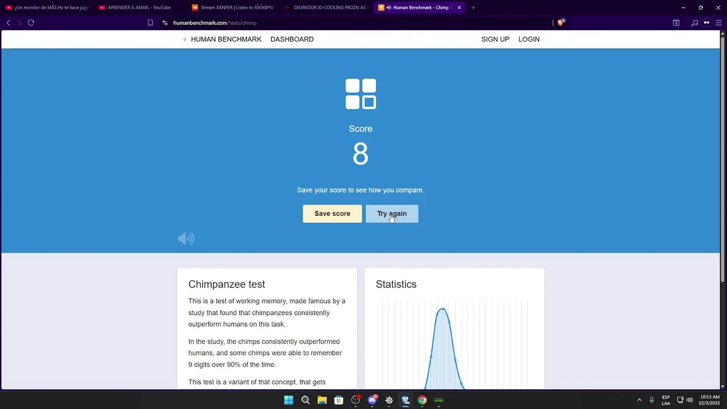Switch to the 'Un monitor de MÁS Hz' tab
Viewport: 727px width, 409px height.
click(47, 7)
